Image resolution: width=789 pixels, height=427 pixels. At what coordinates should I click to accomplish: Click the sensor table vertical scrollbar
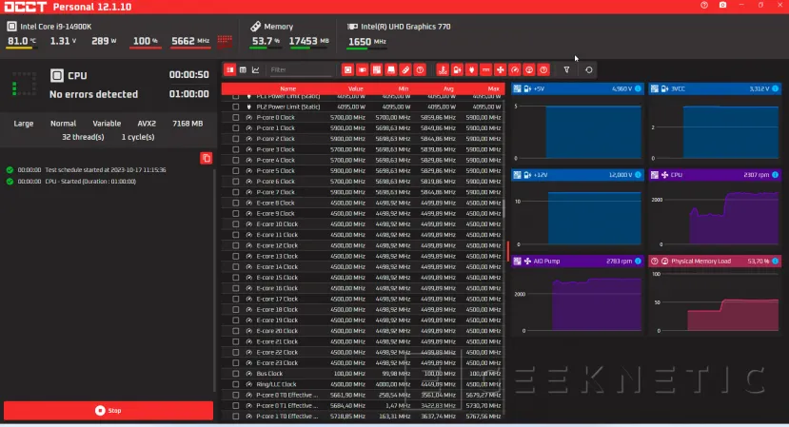point(503,208)
